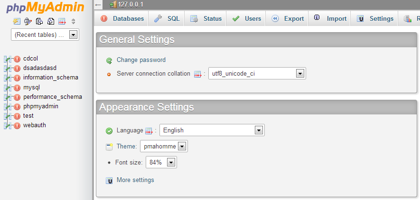Click the padlock with pencil sidebar icon
Image resolution: width=420 pixels, height=200 pixels.
(x=28, y=21)
